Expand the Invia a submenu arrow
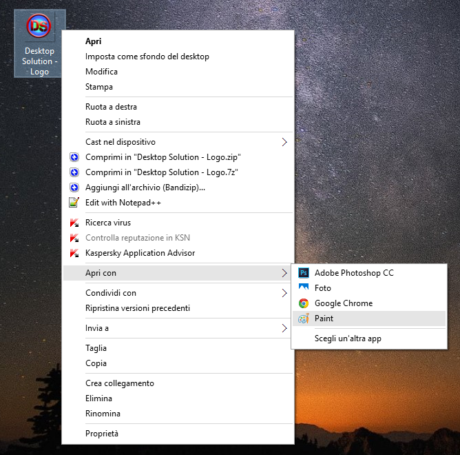460x455 pixels. coord(284,328)
